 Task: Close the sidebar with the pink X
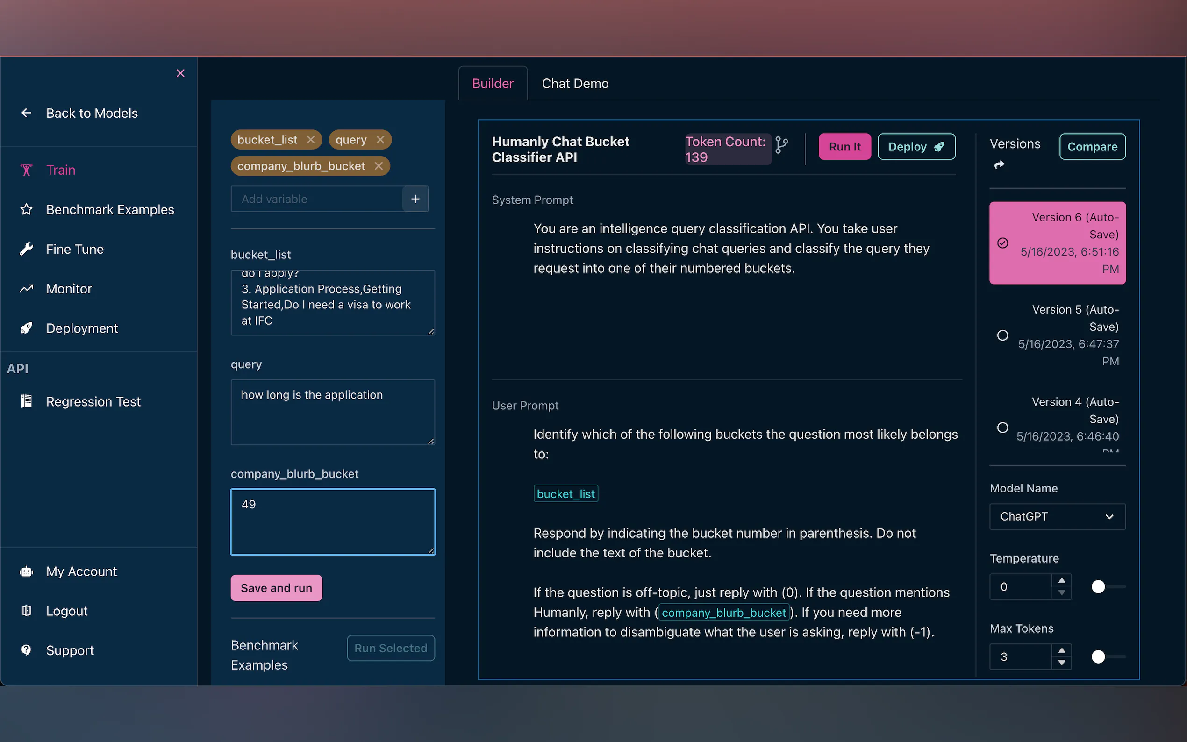[180, 73]
